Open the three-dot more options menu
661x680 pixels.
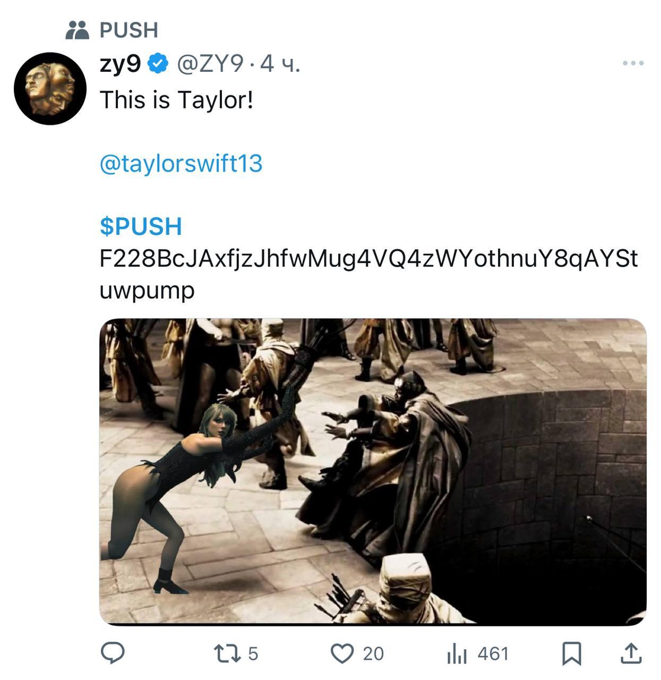click(633, 63)
